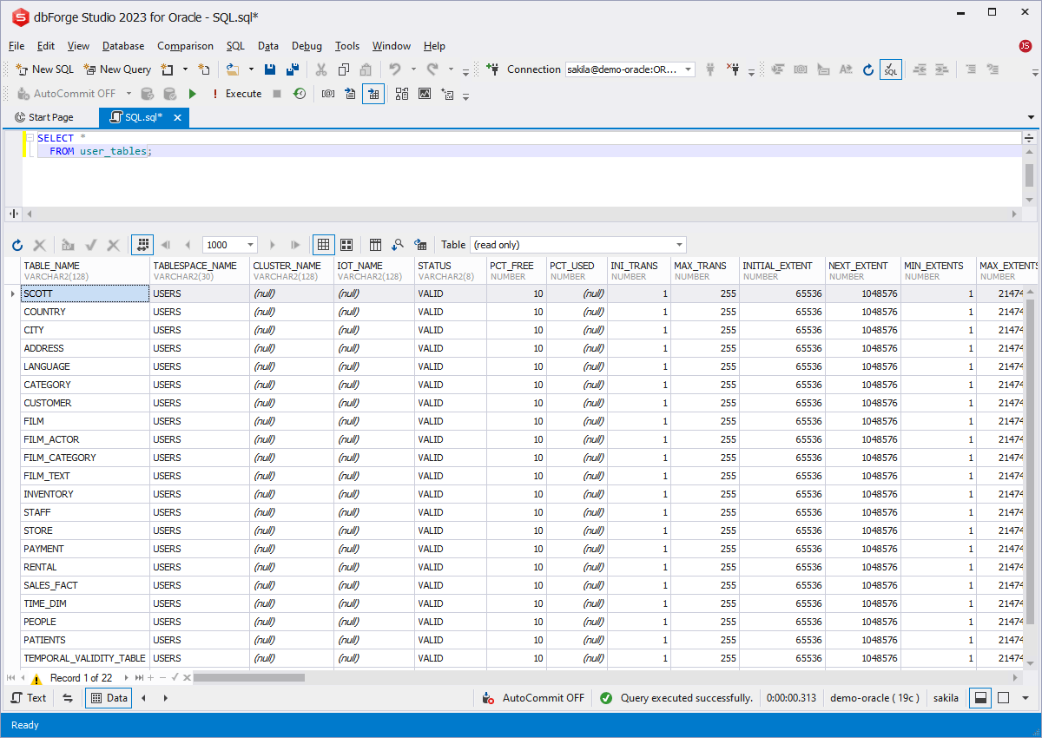The height and width of the screenshot is (738, 1042).
Task: Select the FILM_ACTOR table name cell
Action: (x=85, y=439)
